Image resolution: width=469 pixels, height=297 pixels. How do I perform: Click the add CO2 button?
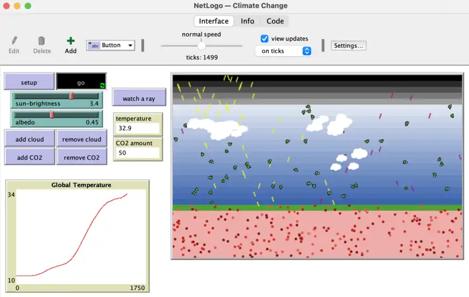[x=30, y=157]
